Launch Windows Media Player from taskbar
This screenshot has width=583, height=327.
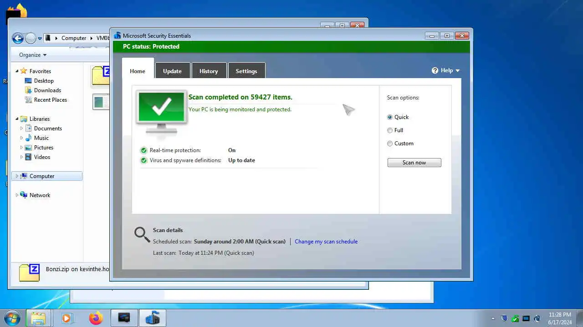click(66, 318)
